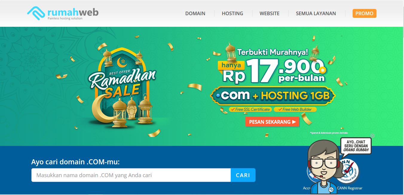The image size is (404, 195).
Task: Click the CARI search button
Action: (243, 175)
